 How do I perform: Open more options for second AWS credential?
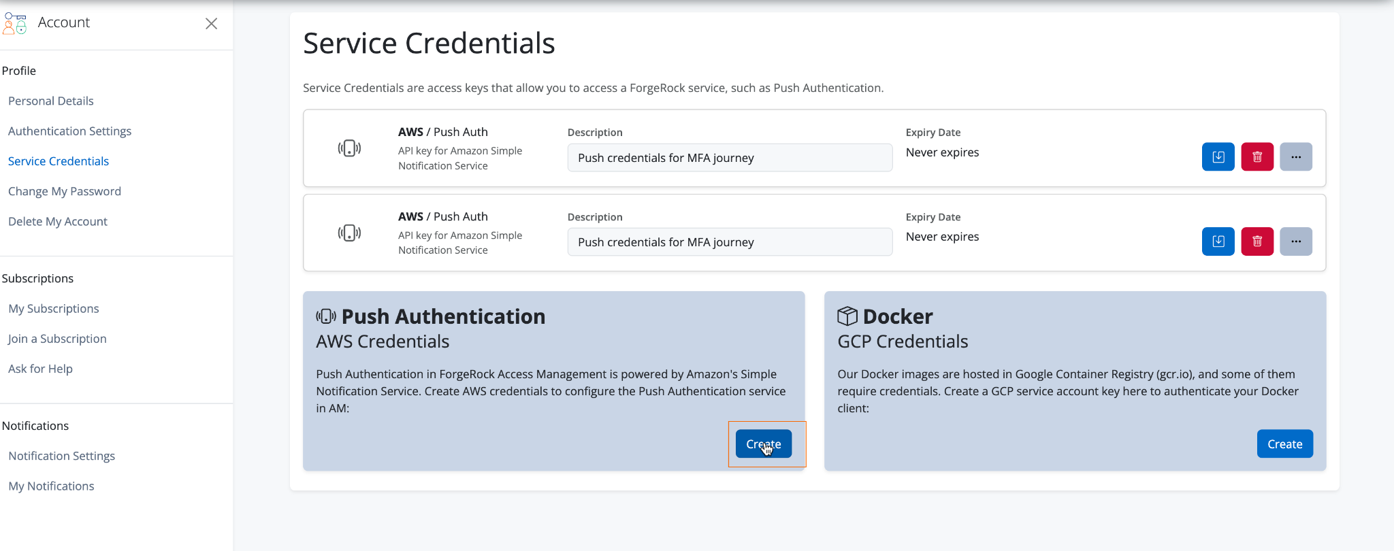click(1296, 241)
